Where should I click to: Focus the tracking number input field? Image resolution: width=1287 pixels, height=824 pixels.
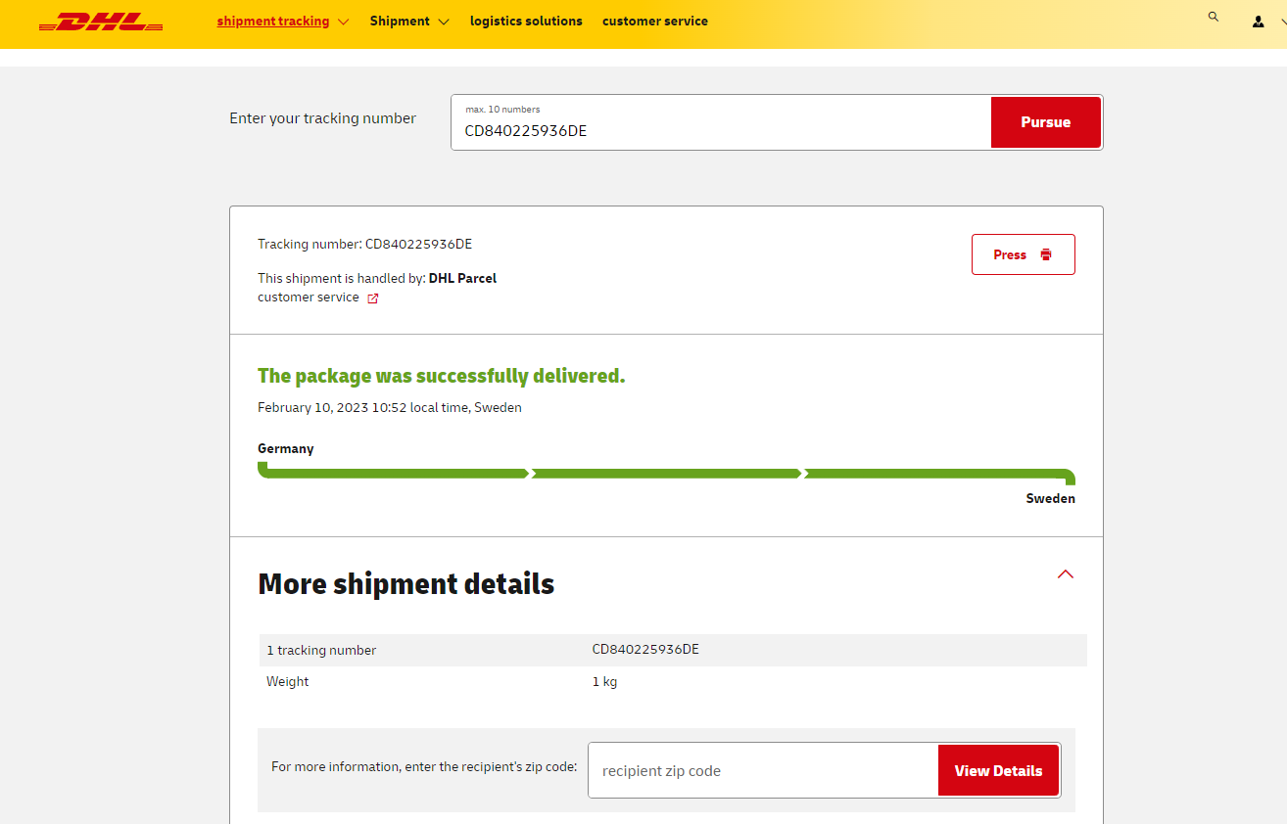click(x=720, y=130)
